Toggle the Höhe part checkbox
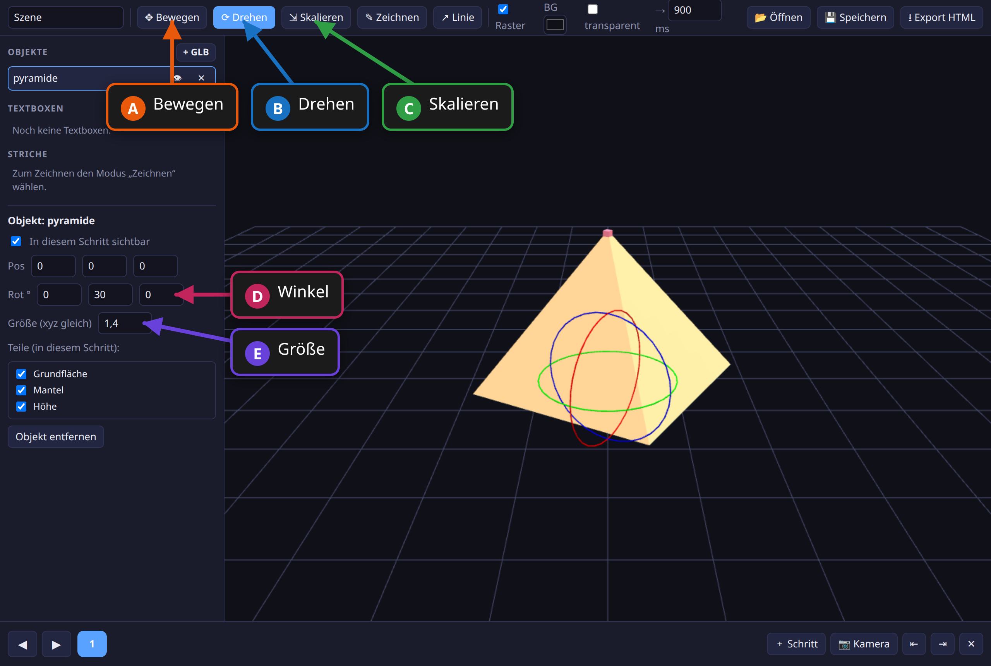This screenshot has width=991, height=666. coord(21,407)
